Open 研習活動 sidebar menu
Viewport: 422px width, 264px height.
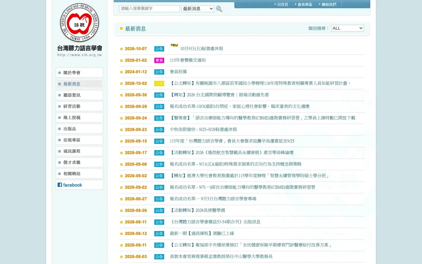[x=79, y=106]
